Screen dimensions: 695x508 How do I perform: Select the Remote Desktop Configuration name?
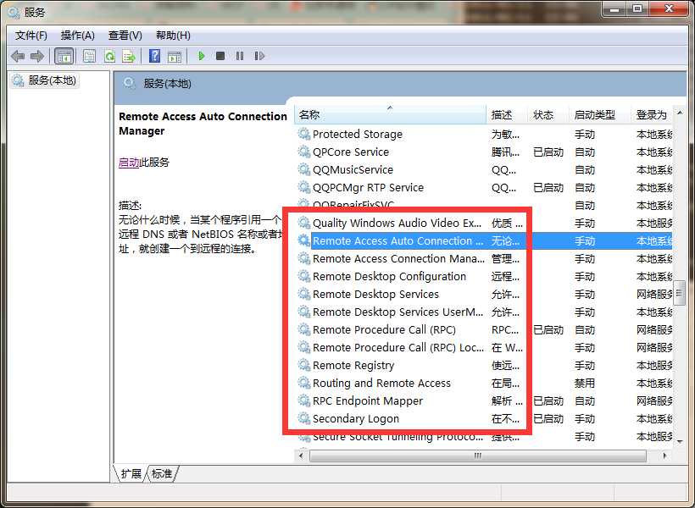point(389,276)
